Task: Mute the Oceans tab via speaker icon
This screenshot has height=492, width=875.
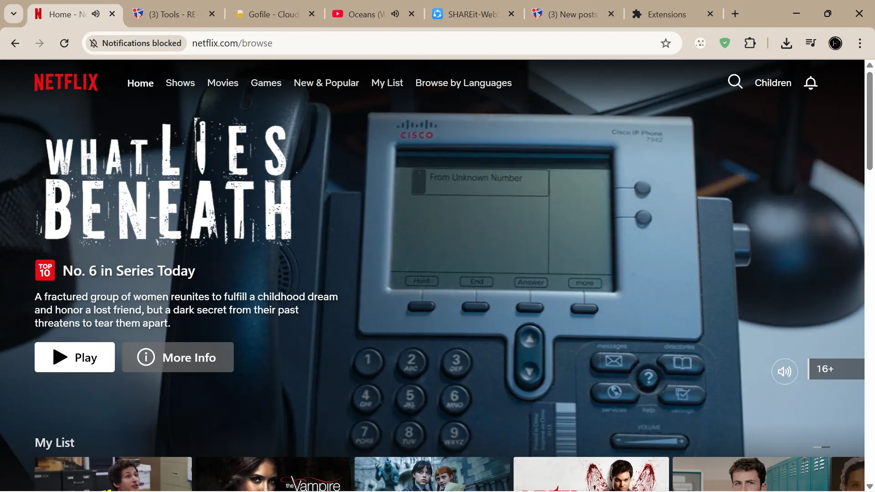Action: pyautogui.click(x=395, y=14)
